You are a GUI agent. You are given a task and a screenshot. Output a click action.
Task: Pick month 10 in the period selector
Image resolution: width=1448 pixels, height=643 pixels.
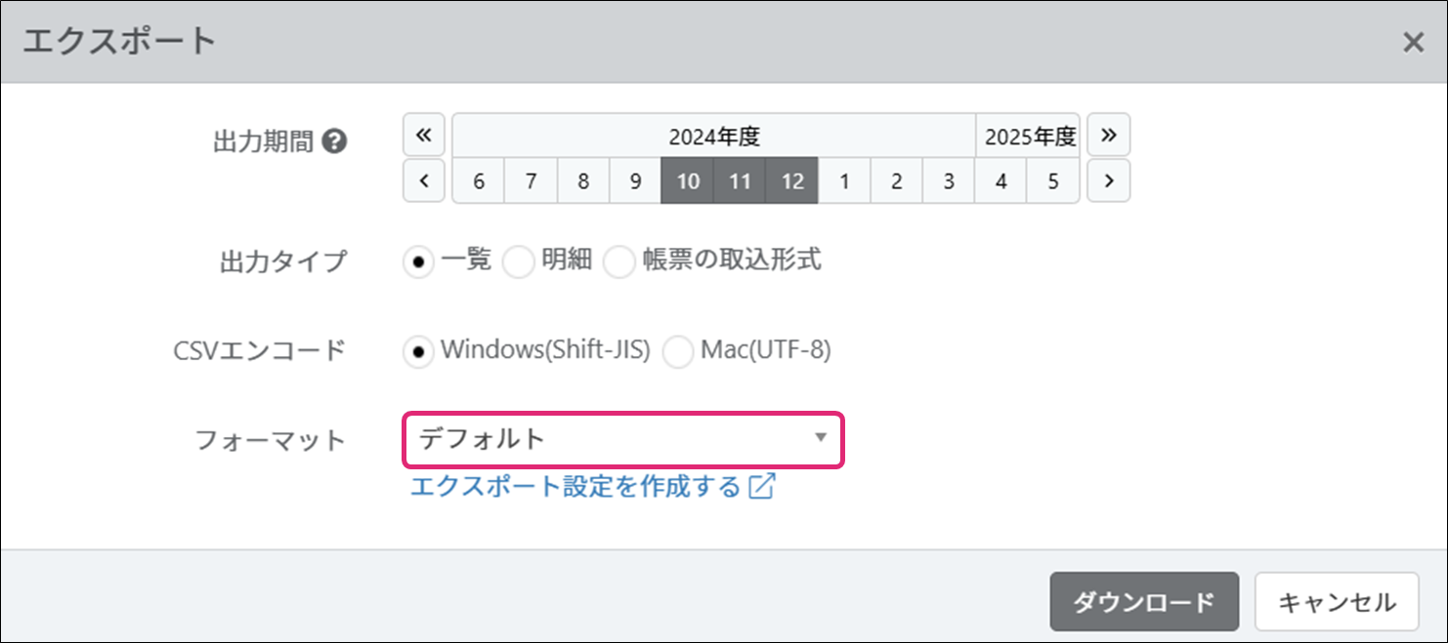tap(688, 181)
